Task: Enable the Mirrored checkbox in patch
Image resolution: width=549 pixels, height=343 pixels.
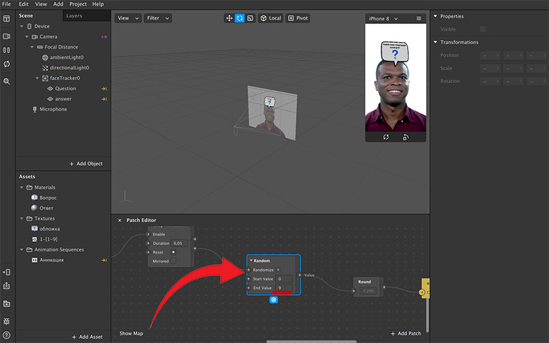Action: coord(174,261)
